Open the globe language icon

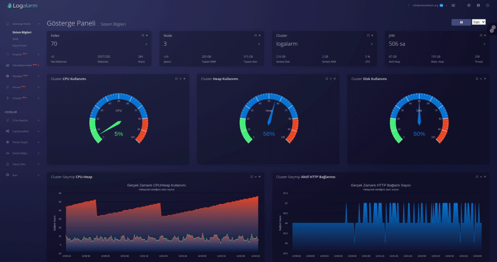coord(478,5)
